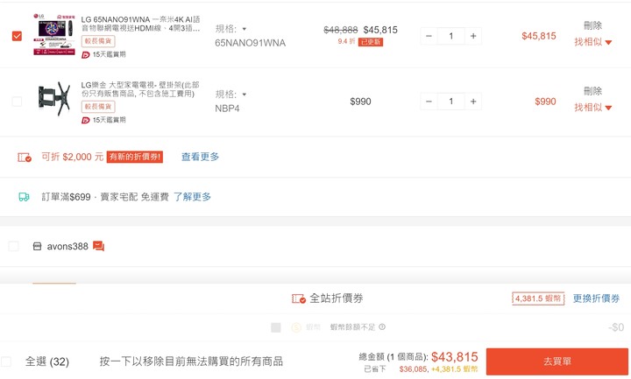Delete the LG TV item via 刪除
Screen dimensions: 631x379
592,25
